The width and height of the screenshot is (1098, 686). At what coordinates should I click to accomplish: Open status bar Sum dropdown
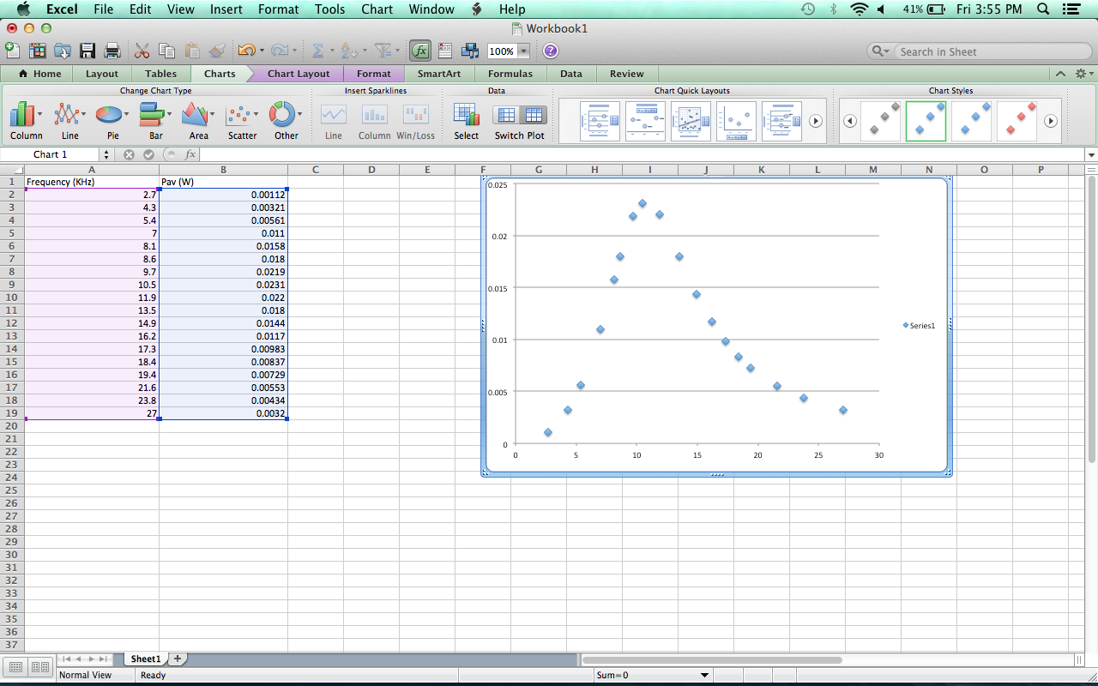705,675
